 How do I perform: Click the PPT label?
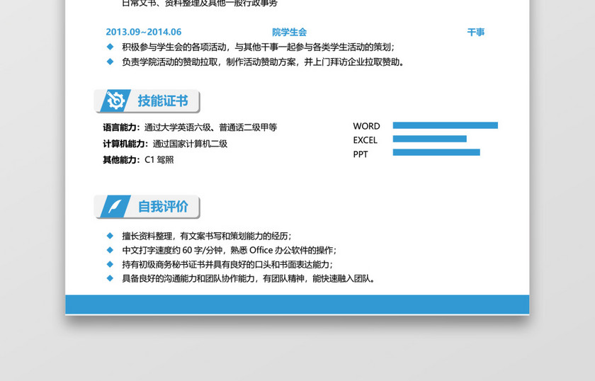pyautogui.click(x=360, y=154)
